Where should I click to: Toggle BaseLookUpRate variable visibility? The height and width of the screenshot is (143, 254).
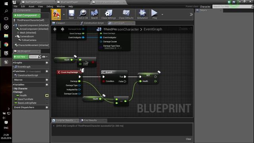[47, 103]
